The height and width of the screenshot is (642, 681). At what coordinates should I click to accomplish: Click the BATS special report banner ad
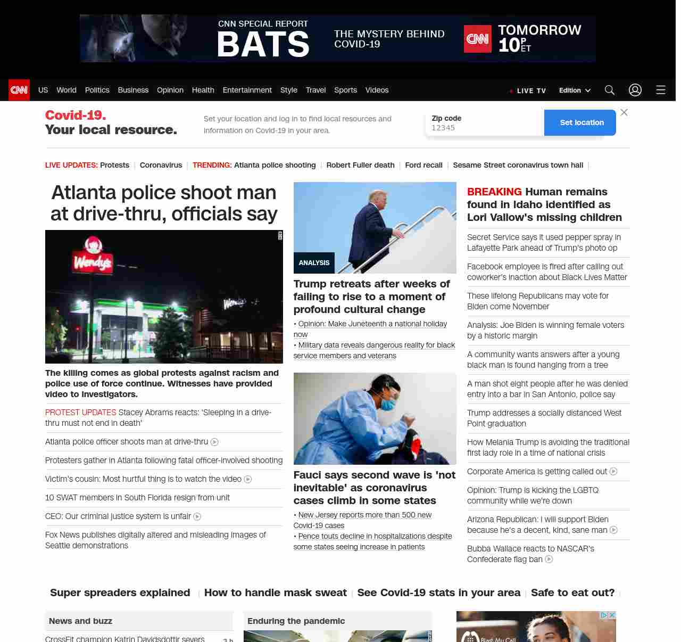coord(337,38)
